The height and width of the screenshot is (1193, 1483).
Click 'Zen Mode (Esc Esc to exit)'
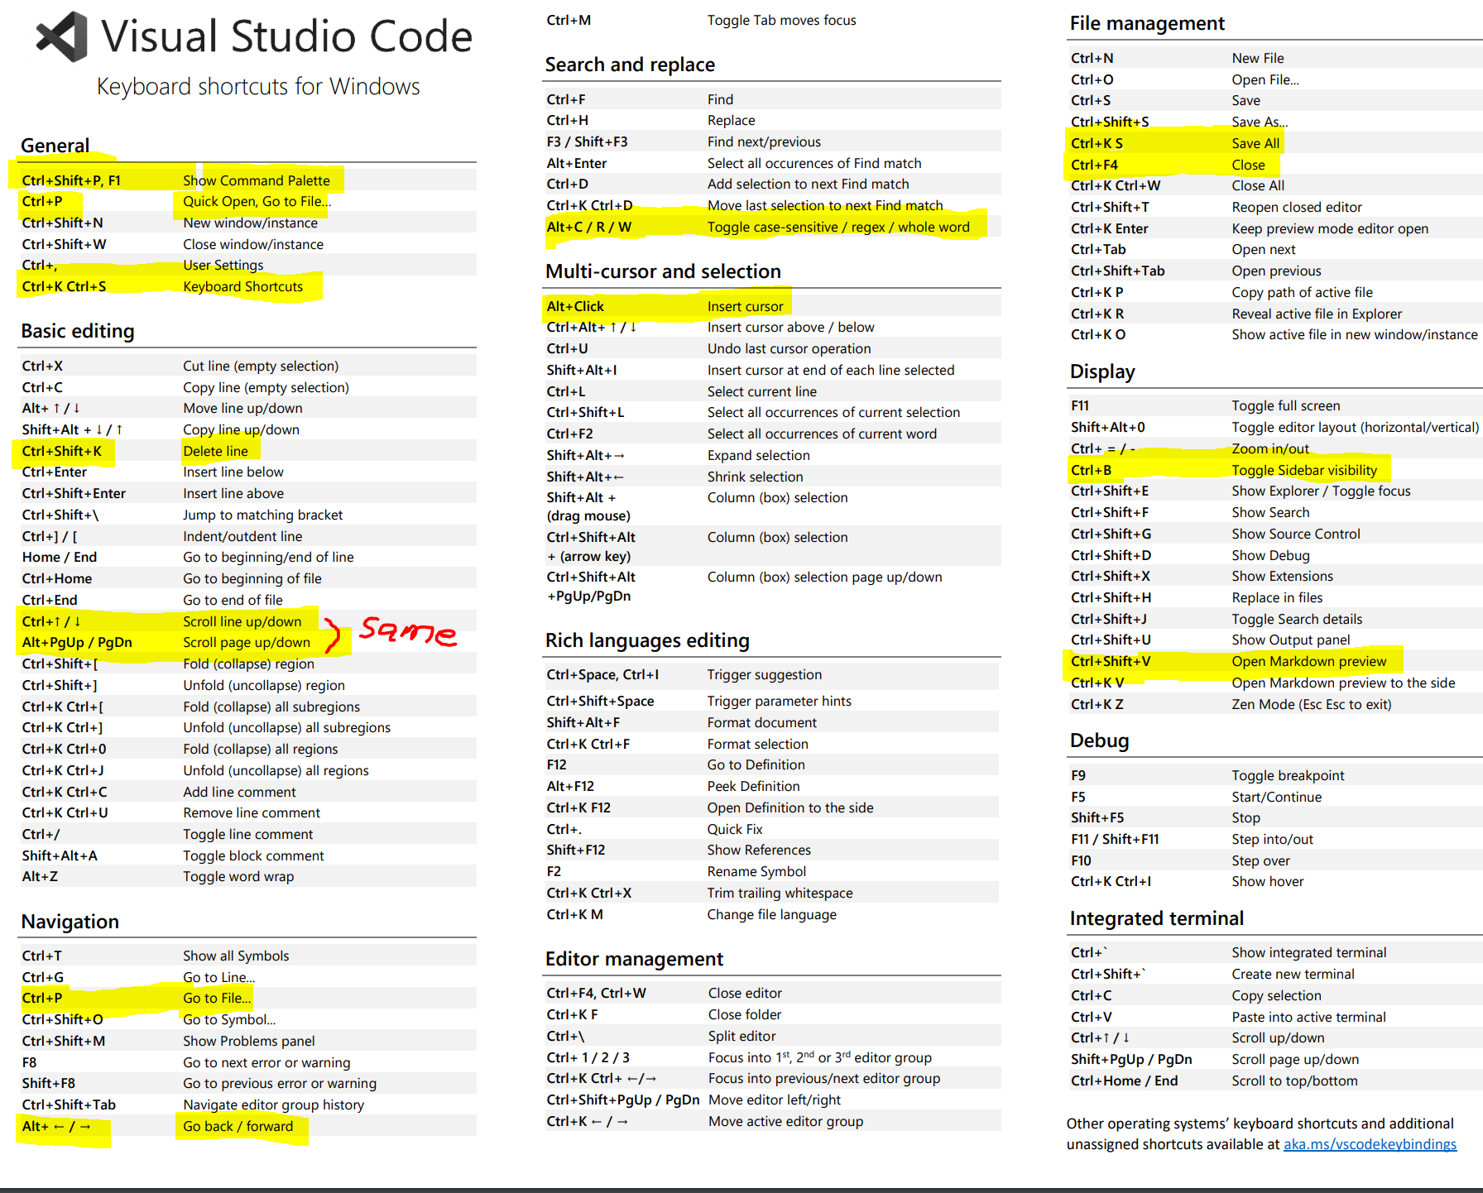coord(1312,704)
